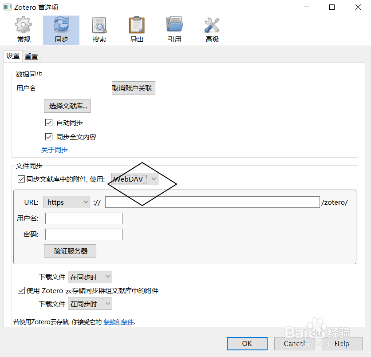Toggle 同步文献库中的附件 checkbox
371x357 pixels.
tap(21, 179)
